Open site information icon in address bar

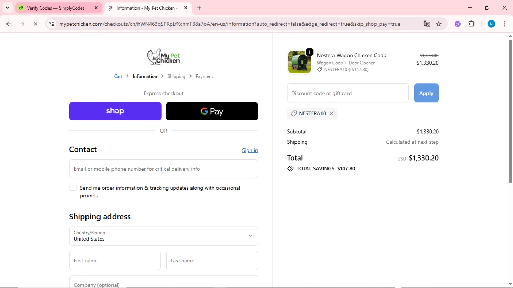[x=52, y=24]
